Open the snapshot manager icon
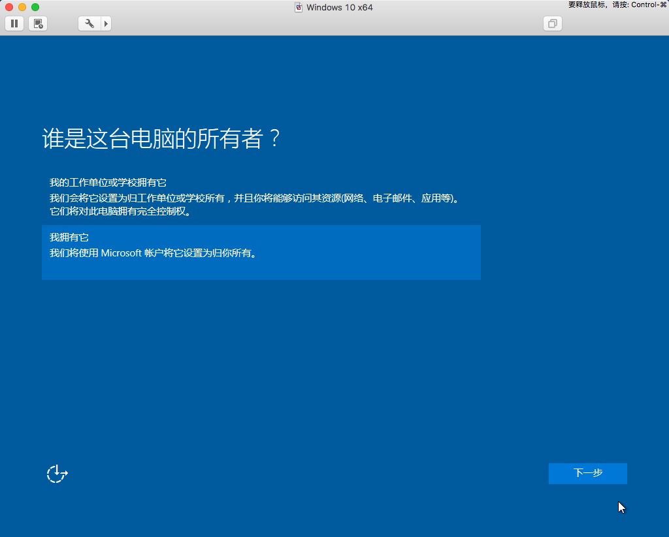The height and width of the screenshot is (537, 669). pyautogui.click(x=38, y=23)
